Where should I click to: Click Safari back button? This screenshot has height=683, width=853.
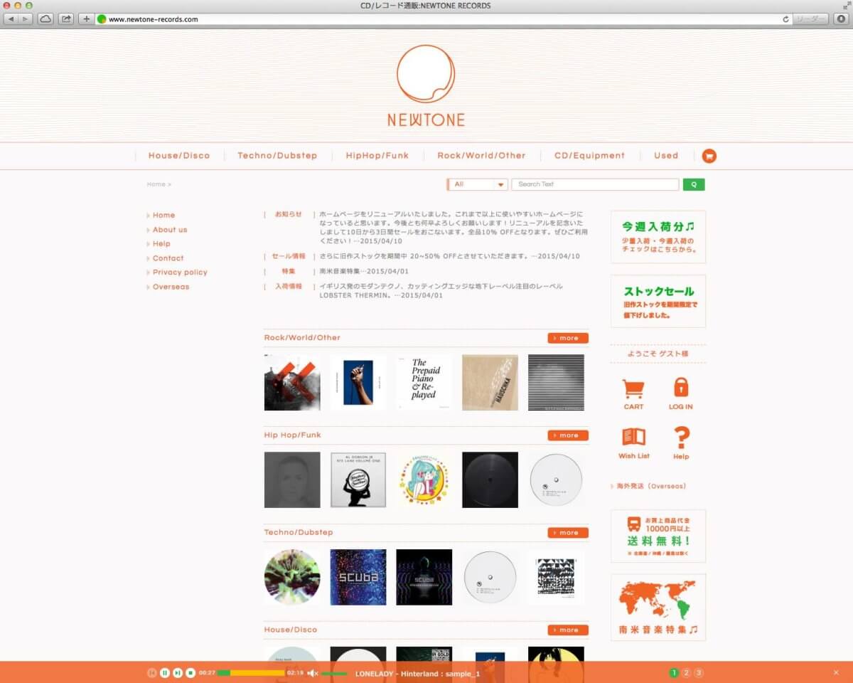point(11,19)
